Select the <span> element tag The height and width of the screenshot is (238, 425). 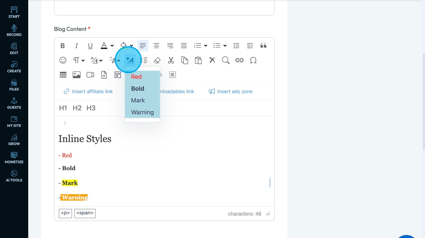tap(85, 213)
